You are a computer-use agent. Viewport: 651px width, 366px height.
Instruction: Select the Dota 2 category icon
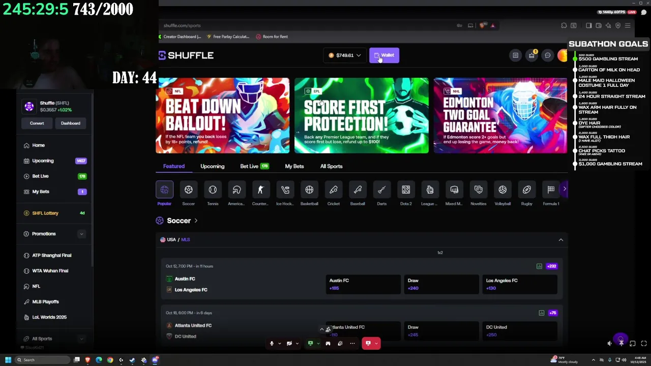406,190
